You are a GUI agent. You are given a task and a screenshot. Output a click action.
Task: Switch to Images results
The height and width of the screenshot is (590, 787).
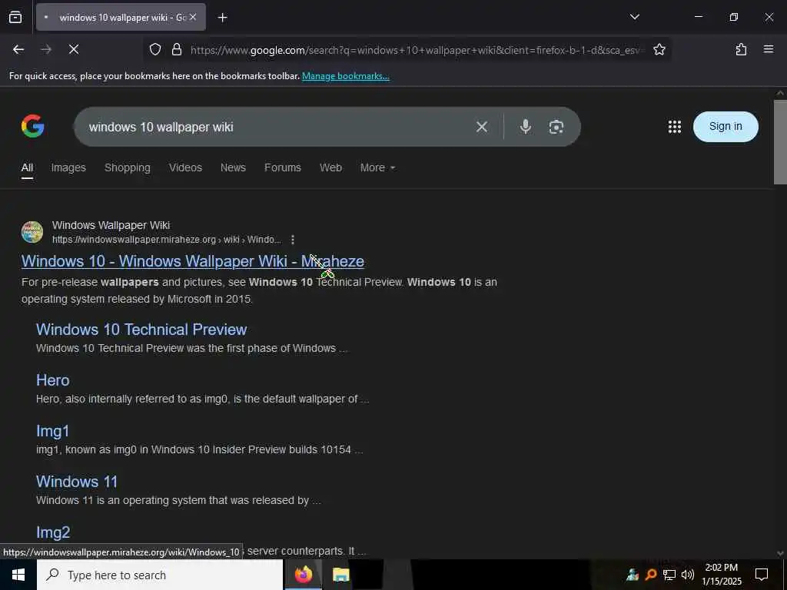point(68,168)
